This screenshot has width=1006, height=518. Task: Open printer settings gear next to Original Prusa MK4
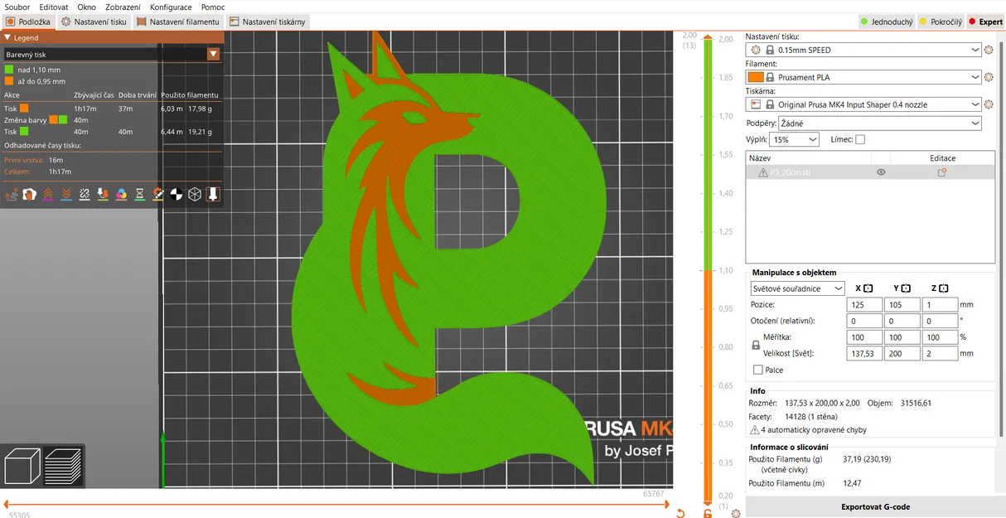pyautogui.click(x=989, y=104)
